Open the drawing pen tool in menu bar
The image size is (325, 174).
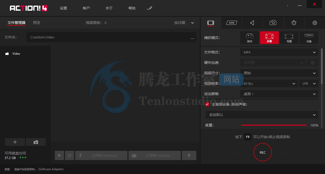pyautogui.click(x=150, y=8)
